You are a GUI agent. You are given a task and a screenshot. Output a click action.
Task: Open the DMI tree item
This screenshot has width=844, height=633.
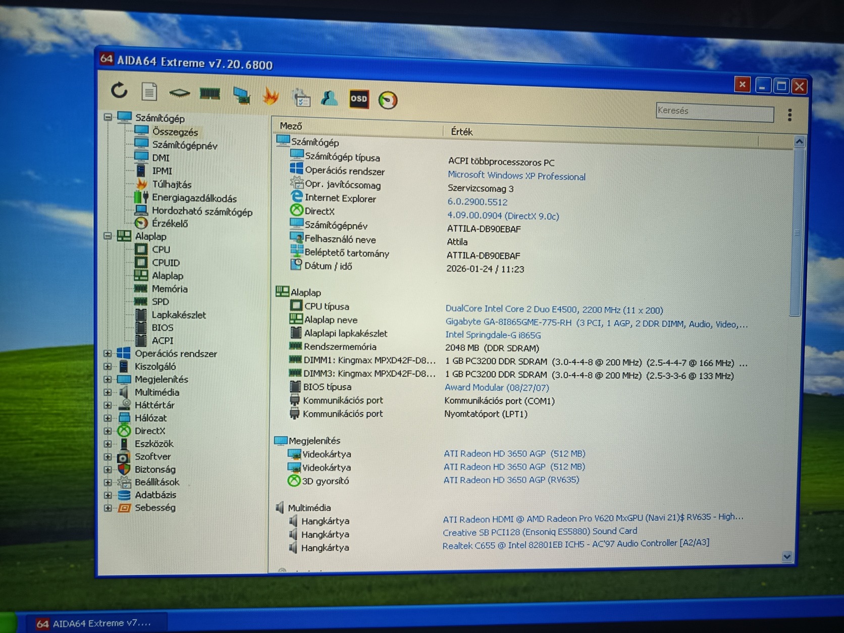coord(161,158)
